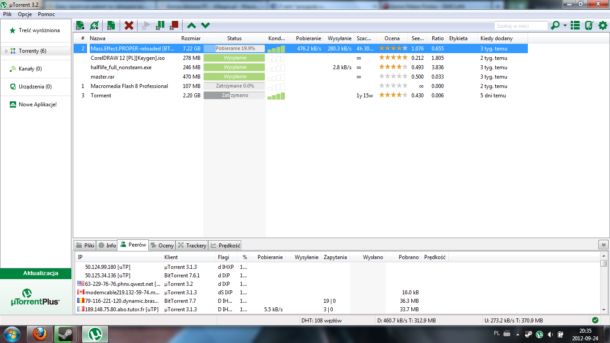Open the Create New Torrent tool
This screenshot has width=610, height=343.
111,25
